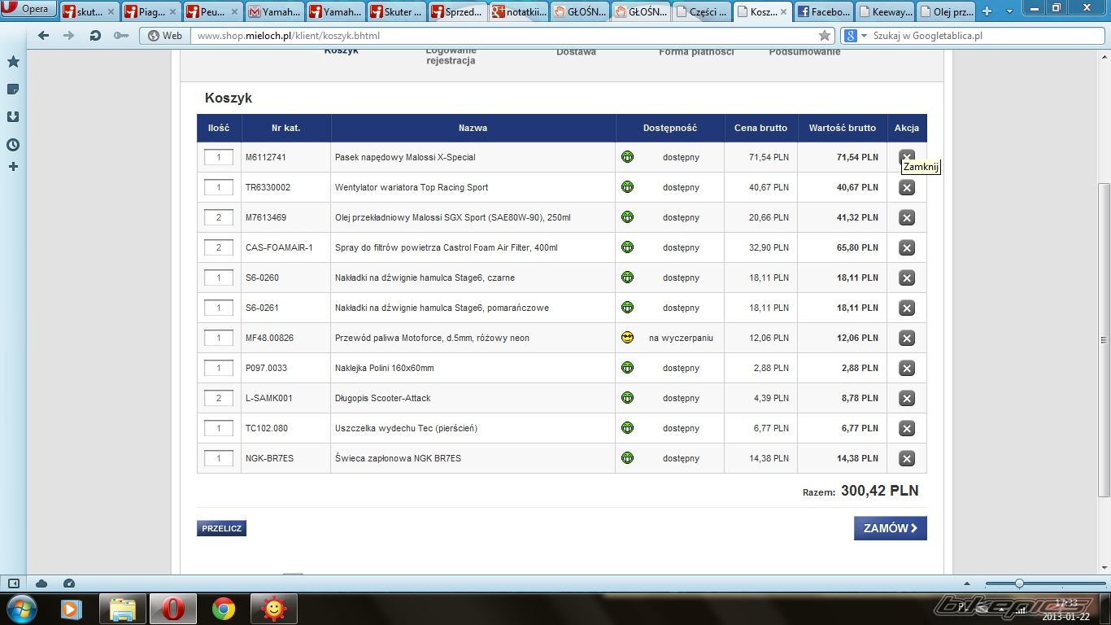
Task: Switch to the Peu... tab
Action: (x=213, y=12)
